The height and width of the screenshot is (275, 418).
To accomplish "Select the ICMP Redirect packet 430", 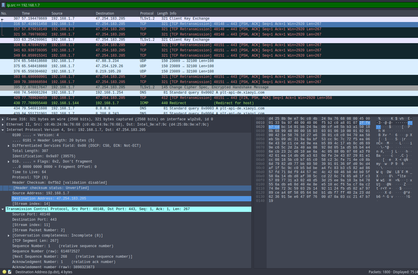I will point(88,103).
